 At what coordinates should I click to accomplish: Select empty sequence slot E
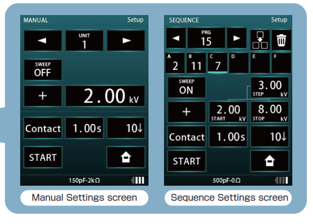tap(260, 63)
